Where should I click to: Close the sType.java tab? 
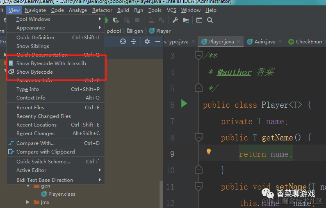coord(193,41)
